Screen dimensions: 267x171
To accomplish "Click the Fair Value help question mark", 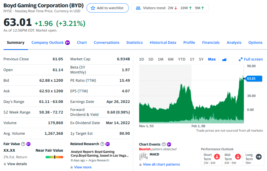I will coord(23,144).
